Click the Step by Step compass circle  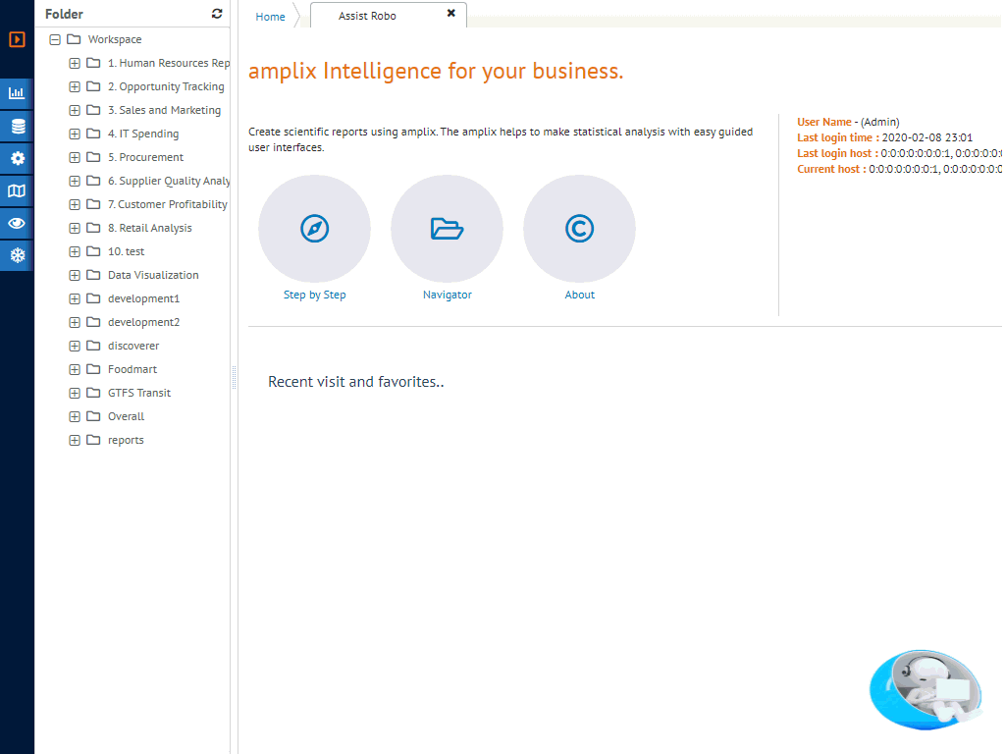[x=315, y=228]
